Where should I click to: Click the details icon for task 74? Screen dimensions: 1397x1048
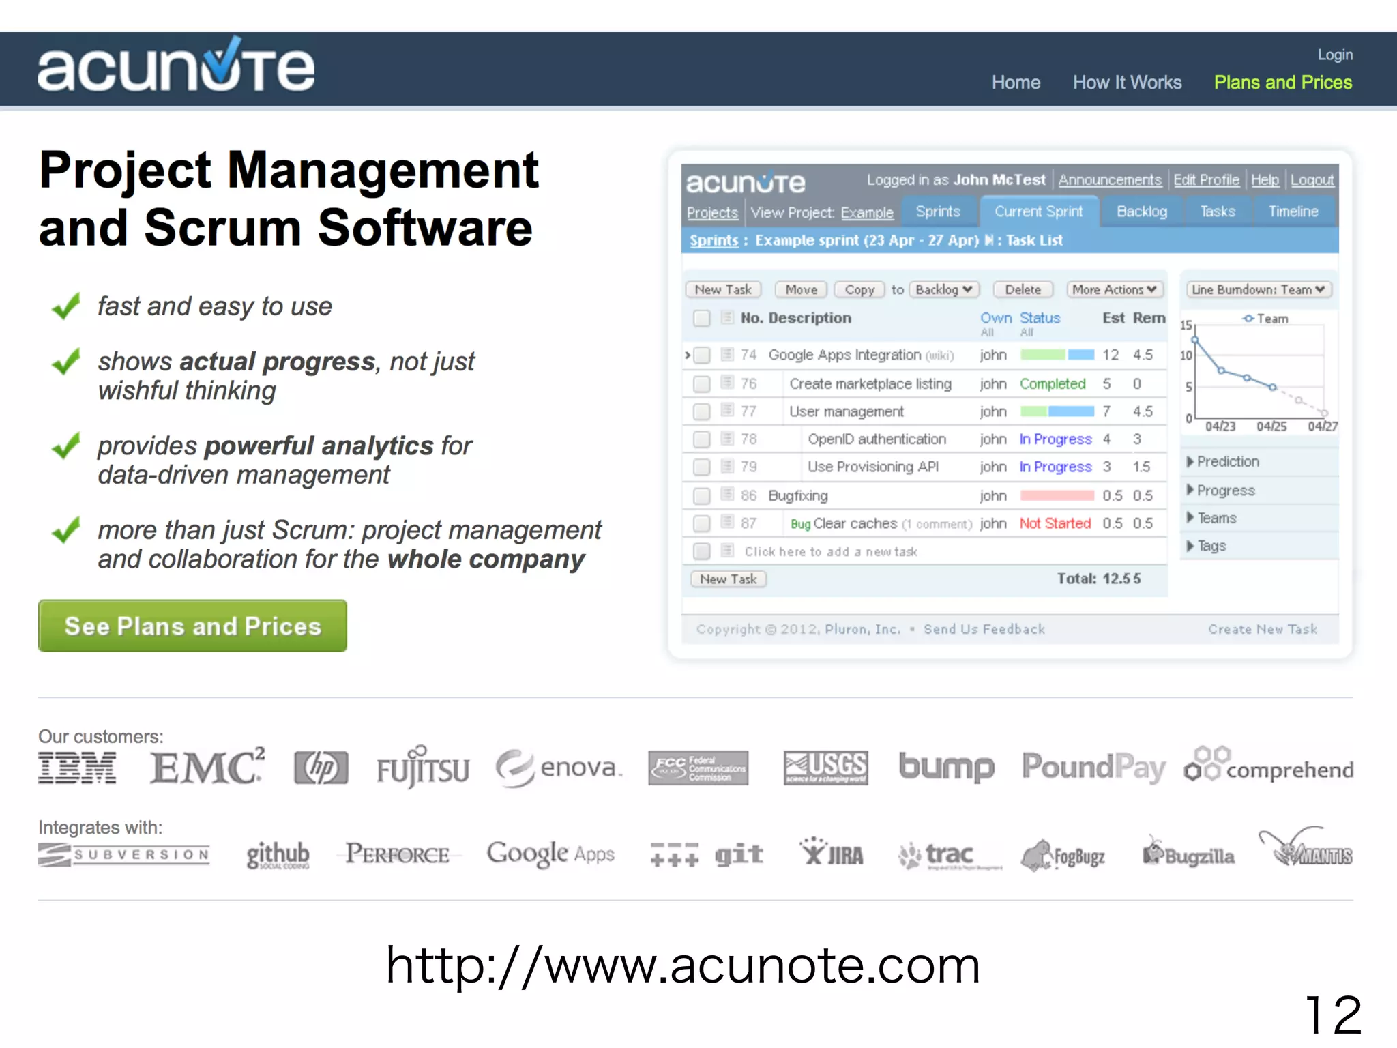point(728,355)
